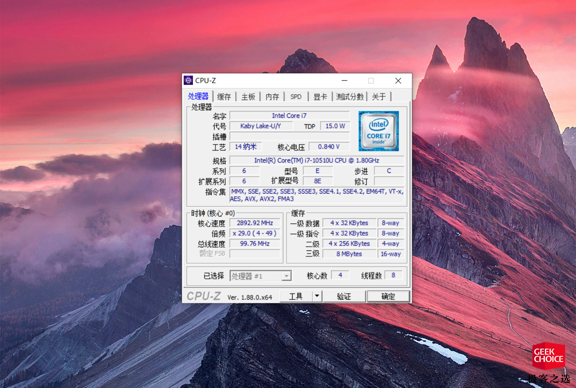Switch to the 缓存 tab
The width and height of the screenshot is (576, 388).
click(224, 97)
